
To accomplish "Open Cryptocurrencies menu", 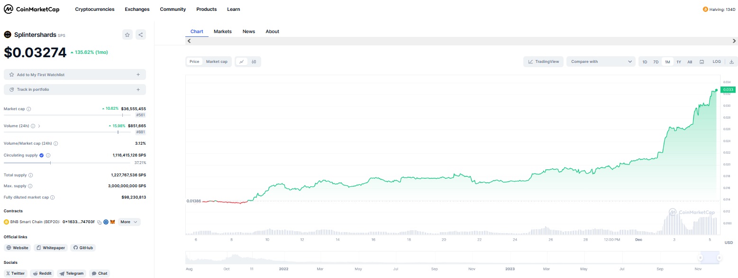I will pyautogui.click(x=95, y=9).
